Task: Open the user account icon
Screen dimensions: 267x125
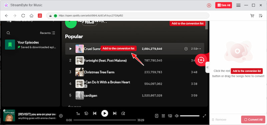Action: (x=209, y=5)
